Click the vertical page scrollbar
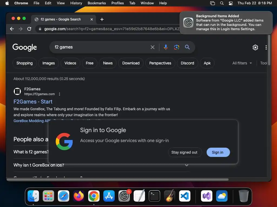 [269, 50]
